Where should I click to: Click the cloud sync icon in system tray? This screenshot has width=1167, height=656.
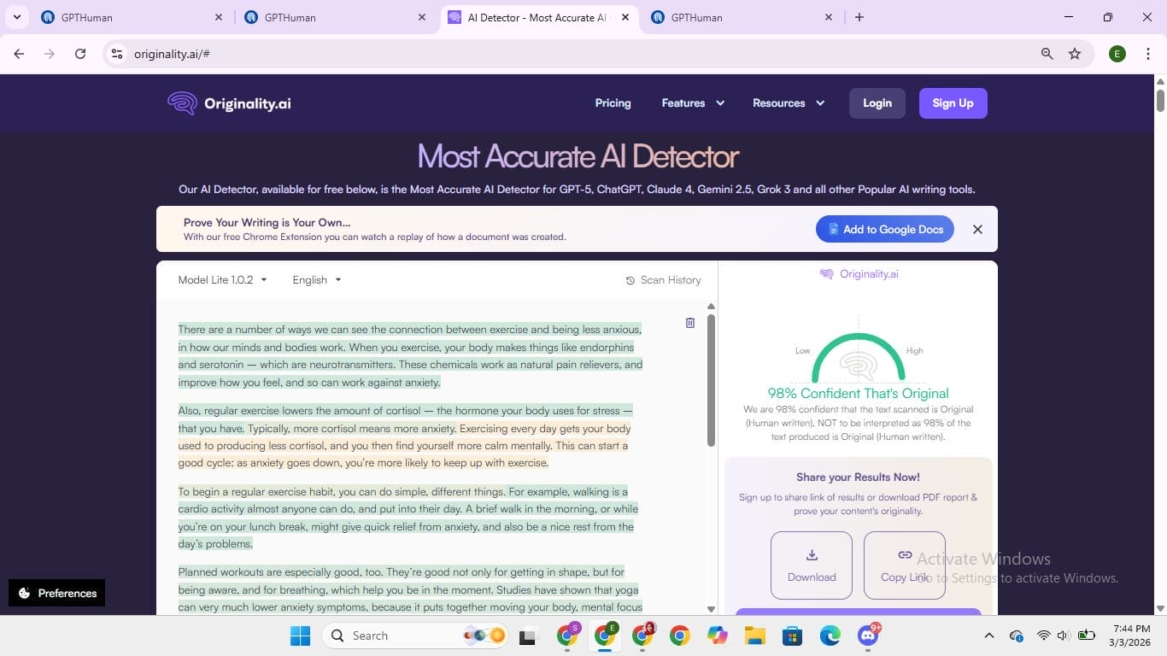(x=1017, y=635)
